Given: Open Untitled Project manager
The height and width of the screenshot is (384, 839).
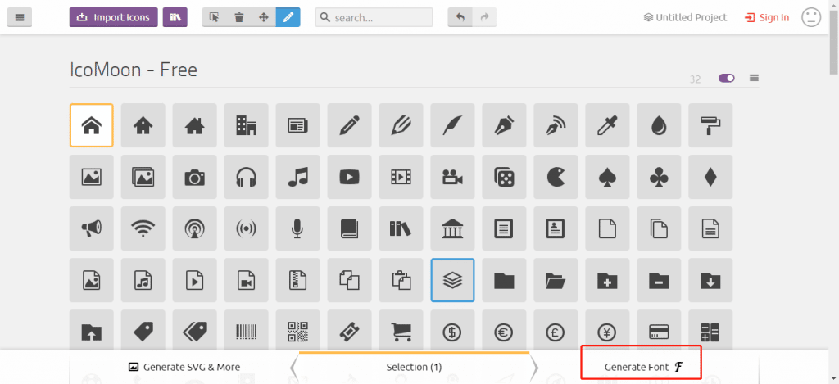Looking at the screenshot, I should tap(686, 17).
